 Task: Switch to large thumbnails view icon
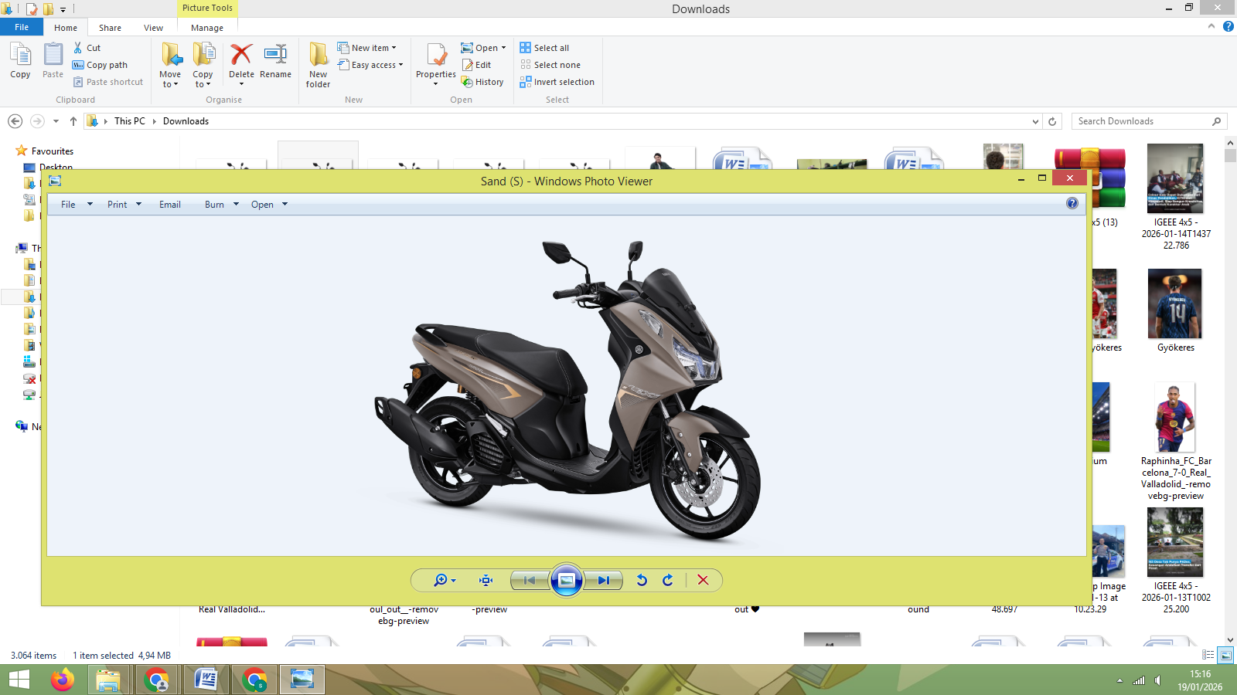click(x=1225, y=655)
